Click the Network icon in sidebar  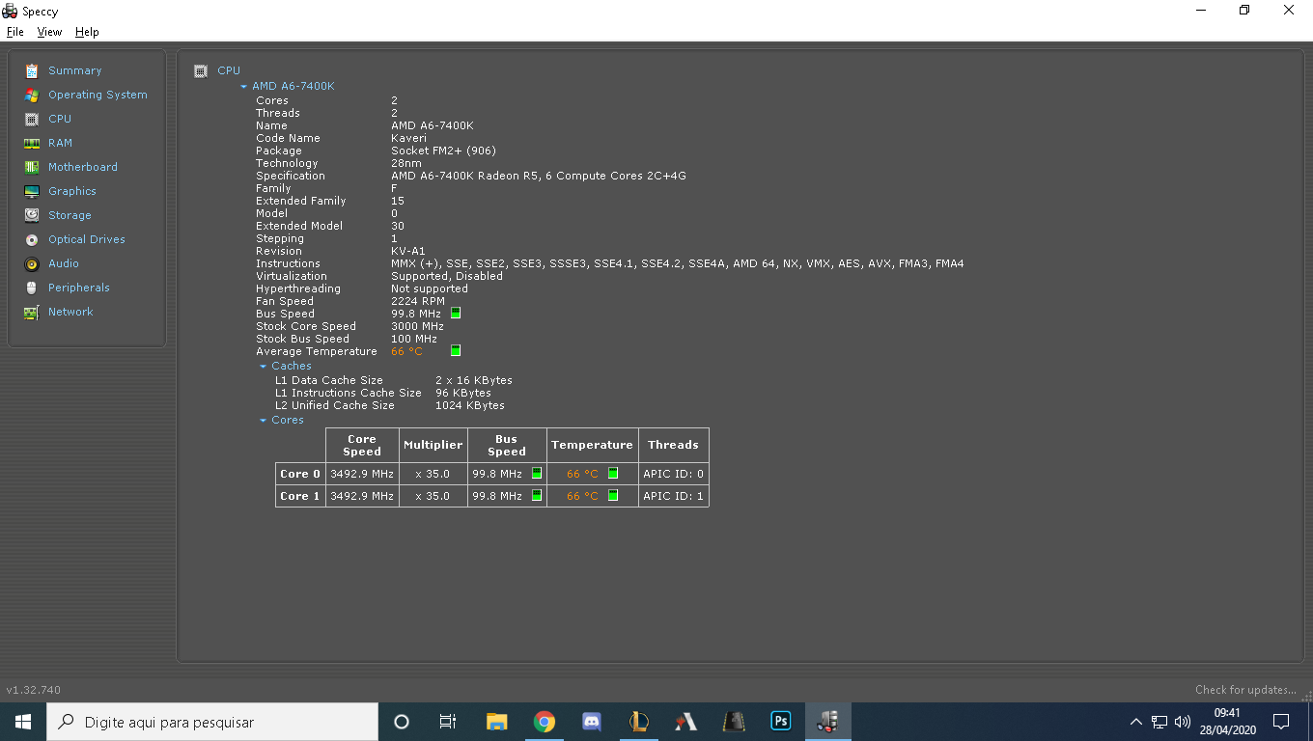[x=32, y=312]
